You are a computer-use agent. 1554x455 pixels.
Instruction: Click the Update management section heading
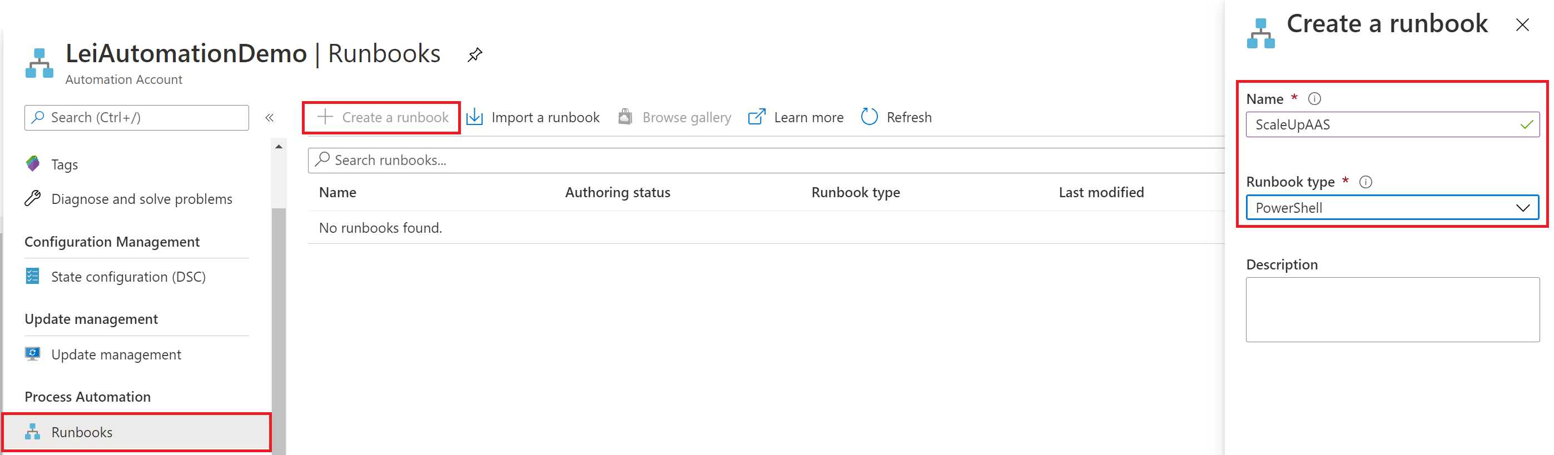click(92, 319)
